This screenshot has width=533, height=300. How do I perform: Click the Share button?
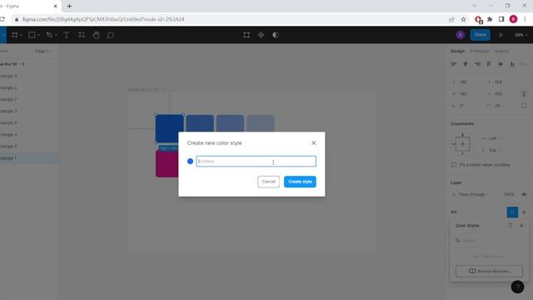click(x=481, y=35)
